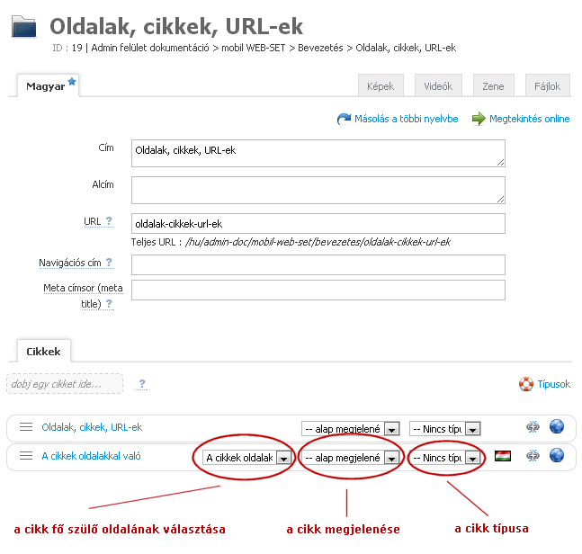Click the URL input with oldalak-cikkek-url-ek
The height and width of the screenshot is (554, 582).
click(x=318, y=223)
